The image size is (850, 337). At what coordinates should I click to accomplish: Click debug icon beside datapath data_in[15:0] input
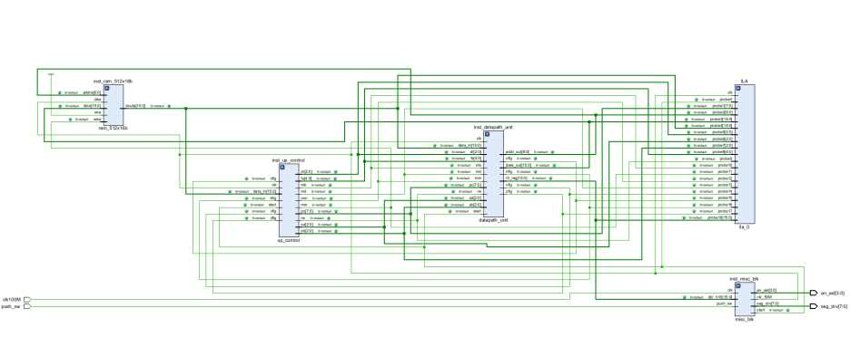tap(435, 146)
